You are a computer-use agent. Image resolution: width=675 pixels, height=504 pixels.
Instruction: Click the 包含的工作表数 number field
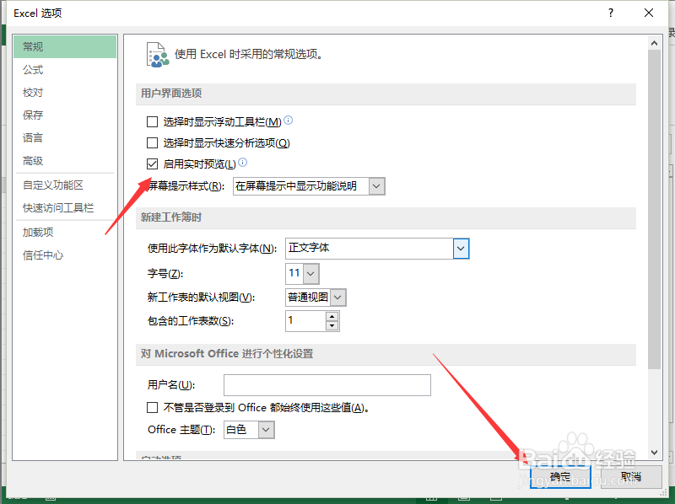(305, 321)
